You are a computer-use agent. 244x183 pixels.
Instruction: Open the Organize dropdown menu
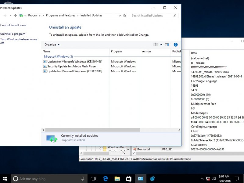(x=52, y=45)
